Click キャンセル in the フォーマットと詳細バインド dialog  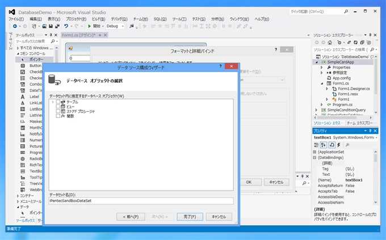276,182
